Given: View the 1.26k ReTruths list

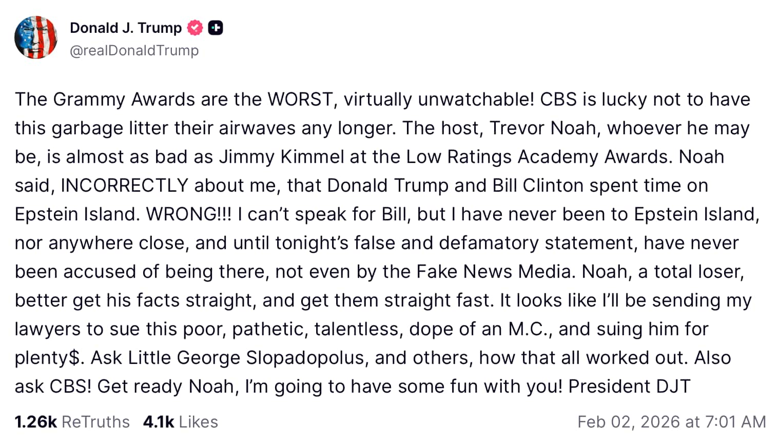Looking at the screenshot, I should coord(72,422).
